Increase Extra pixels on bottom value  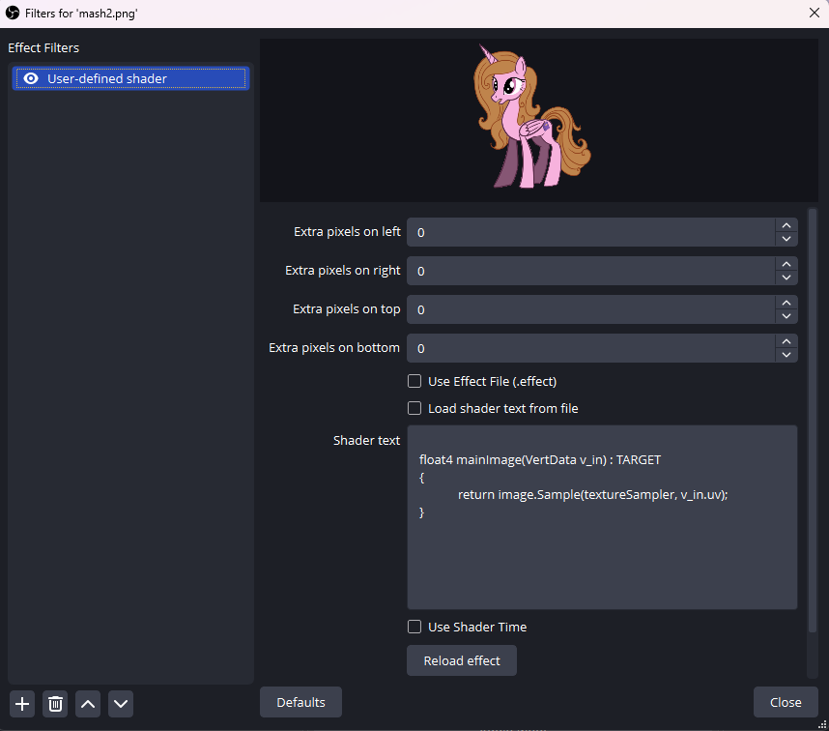tap(786, 341)
